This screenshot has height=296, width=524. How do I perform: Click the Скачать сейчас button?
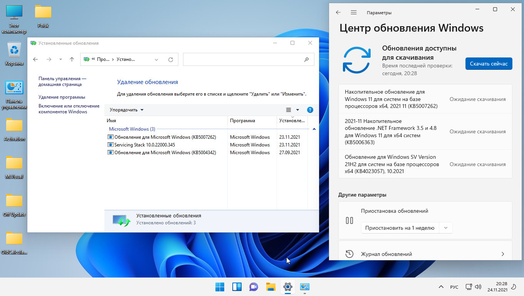click(489, 64)
